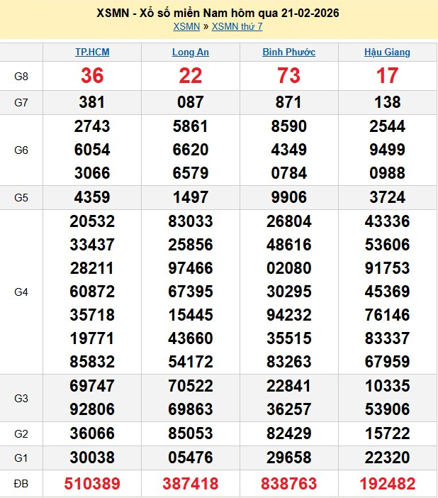Click the page title dated 21-02-2026
The width and height of the screenshot is (438, 498).
tap(218, 13)
